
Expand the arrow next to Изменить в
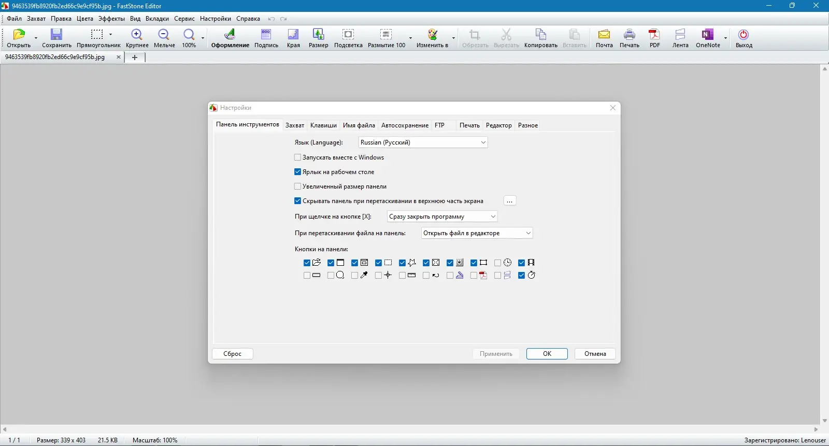[x=453, y=38]
